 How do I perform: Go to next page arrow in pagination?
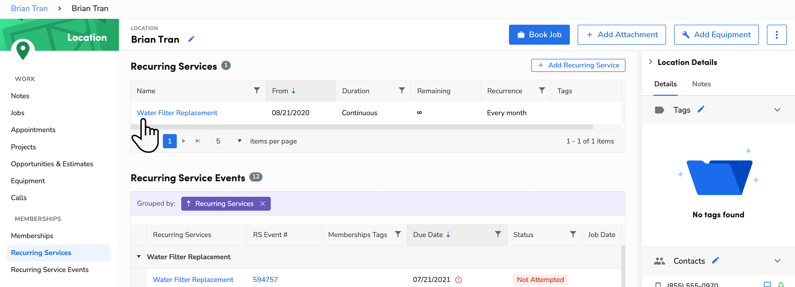tap(184, 141)
